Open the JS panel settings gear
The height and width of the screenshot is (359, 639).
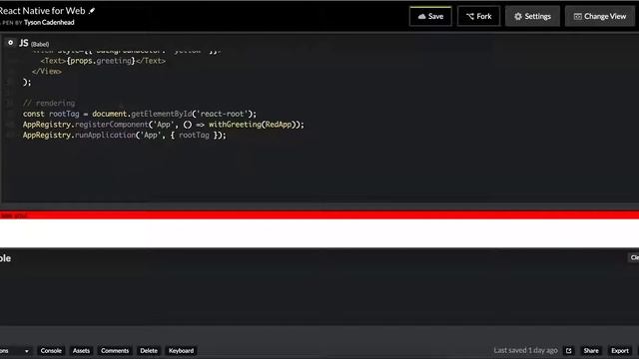tap(11, 42)
